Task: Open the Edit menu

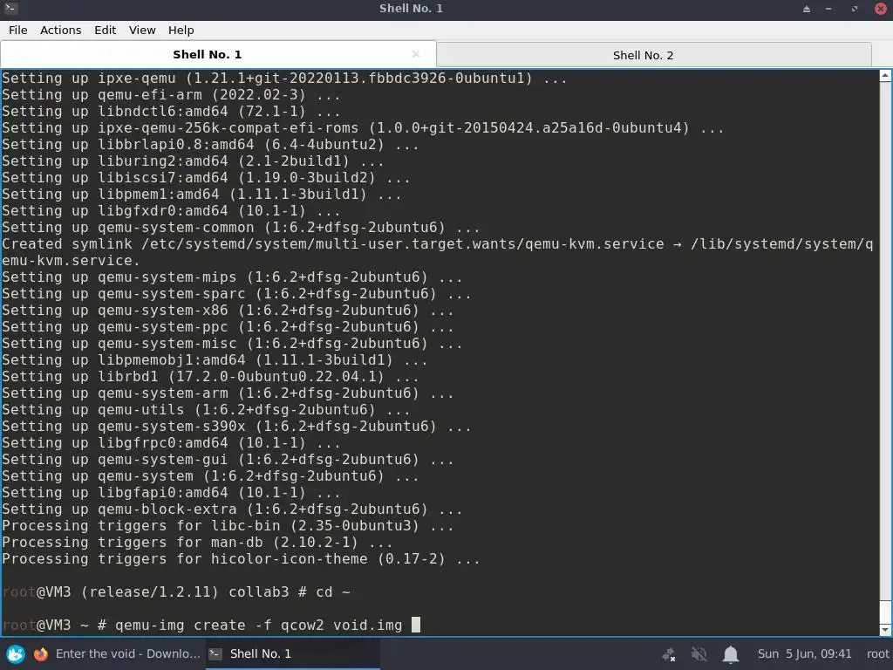Action: [x=105, y=31]
